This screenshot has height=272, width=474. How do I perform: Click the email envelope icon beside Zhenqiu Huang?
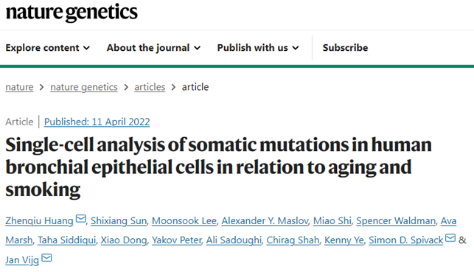tap(80, 218)
